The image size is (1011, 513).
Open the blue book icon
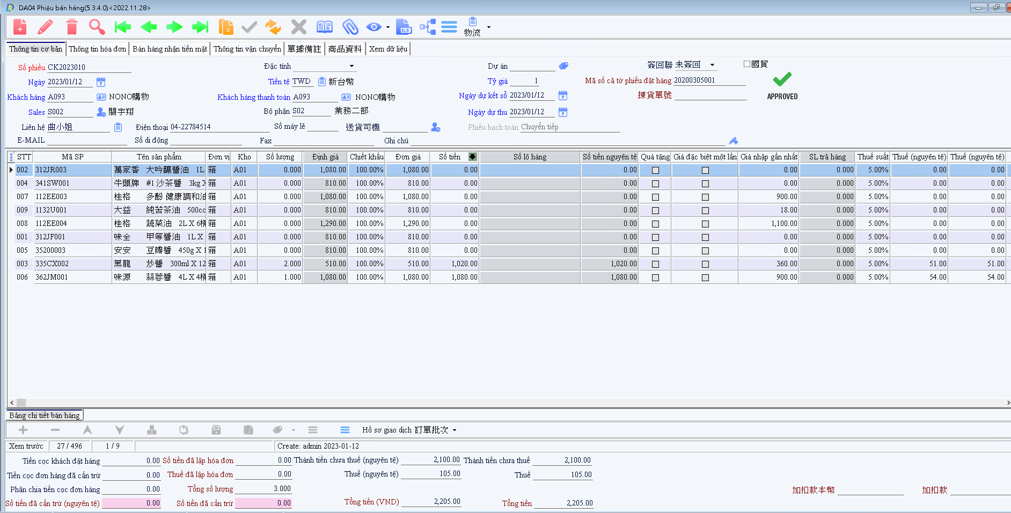pyautogui.click(x=325, y=27)
